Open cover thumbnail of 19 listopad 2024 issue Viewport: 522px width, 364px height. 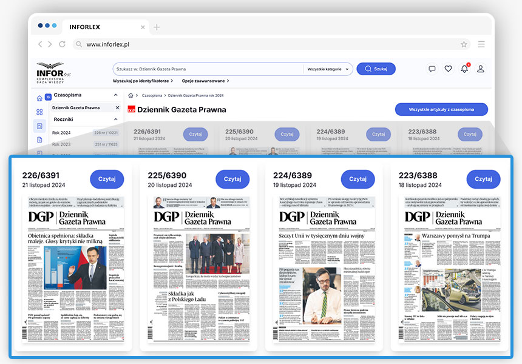(324, 269)
